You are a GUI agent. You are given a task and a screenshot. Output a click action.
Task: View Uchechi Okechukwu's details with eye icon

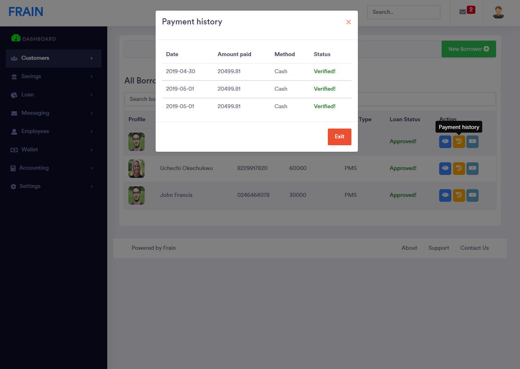445,168
